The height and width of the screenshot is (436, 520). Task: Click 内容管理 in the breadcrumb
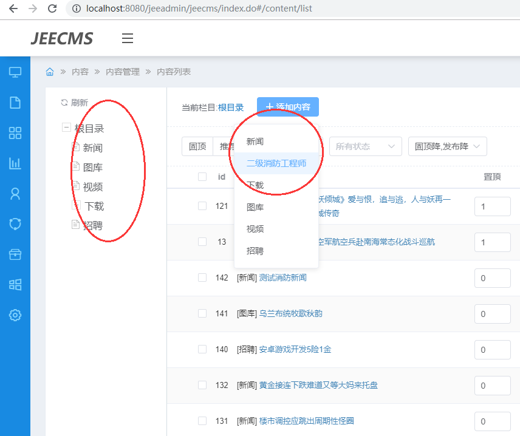click(123, 72)
